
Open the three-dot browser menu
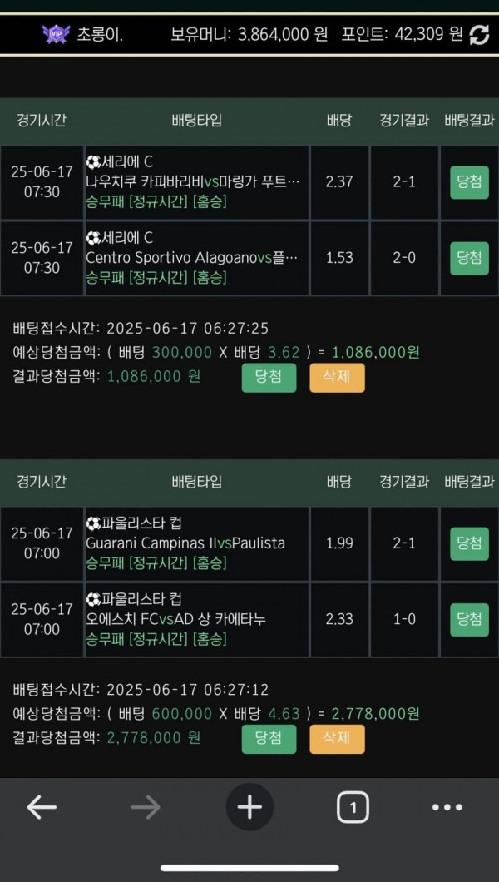(447, 807)
